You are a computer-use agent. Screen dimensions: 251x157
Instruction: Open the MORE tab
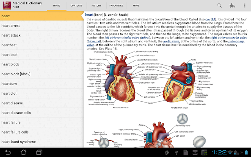coord(136,5)
